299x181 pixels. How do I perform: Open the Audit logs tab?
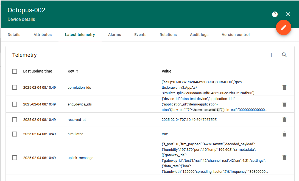coord(199,35)
